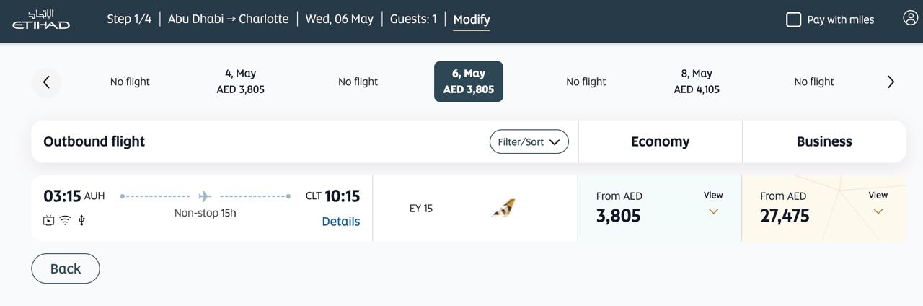Click the airplane icon on route line

coord(205,196)
